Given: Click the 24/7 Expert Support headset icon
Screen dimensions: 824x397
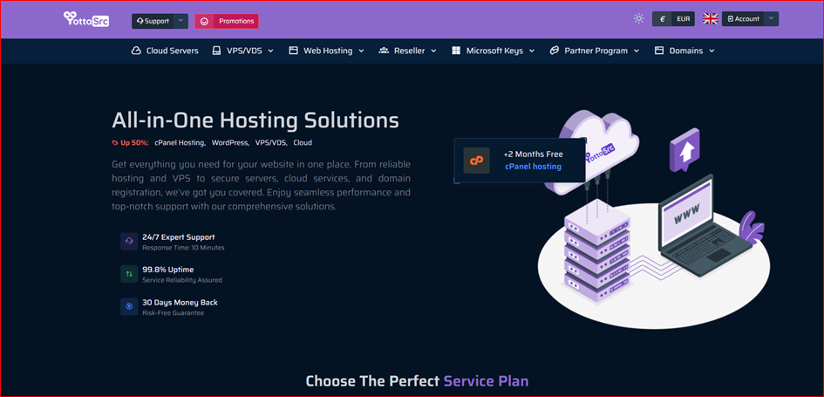Looking at the screenshot, I should [129, 242].
